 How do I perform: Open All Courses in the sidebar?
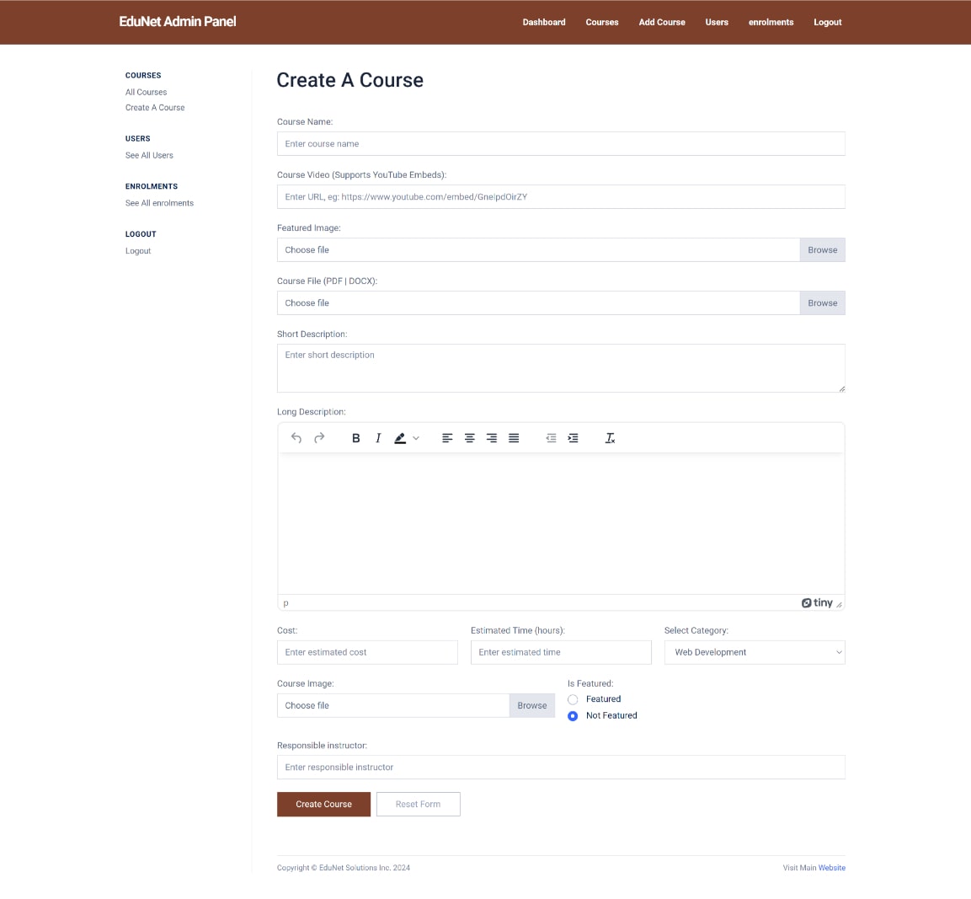[x=147, y=93]
